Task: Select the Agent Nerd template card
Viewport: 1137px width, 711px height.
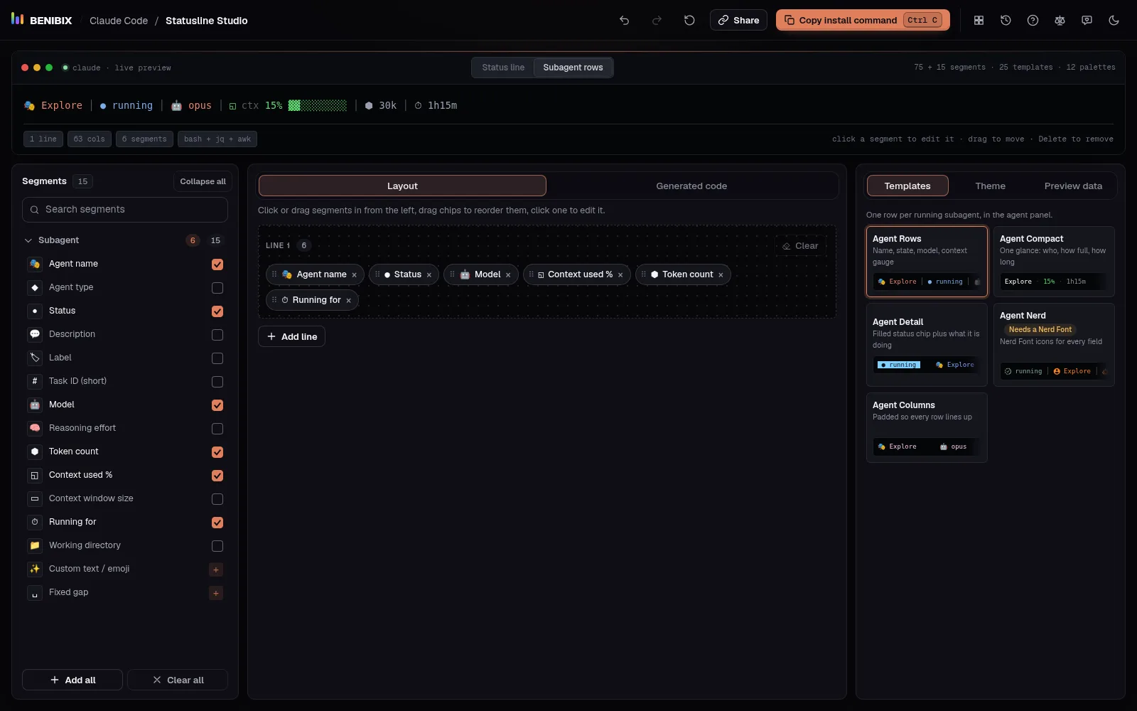Action: (1054, 345)
